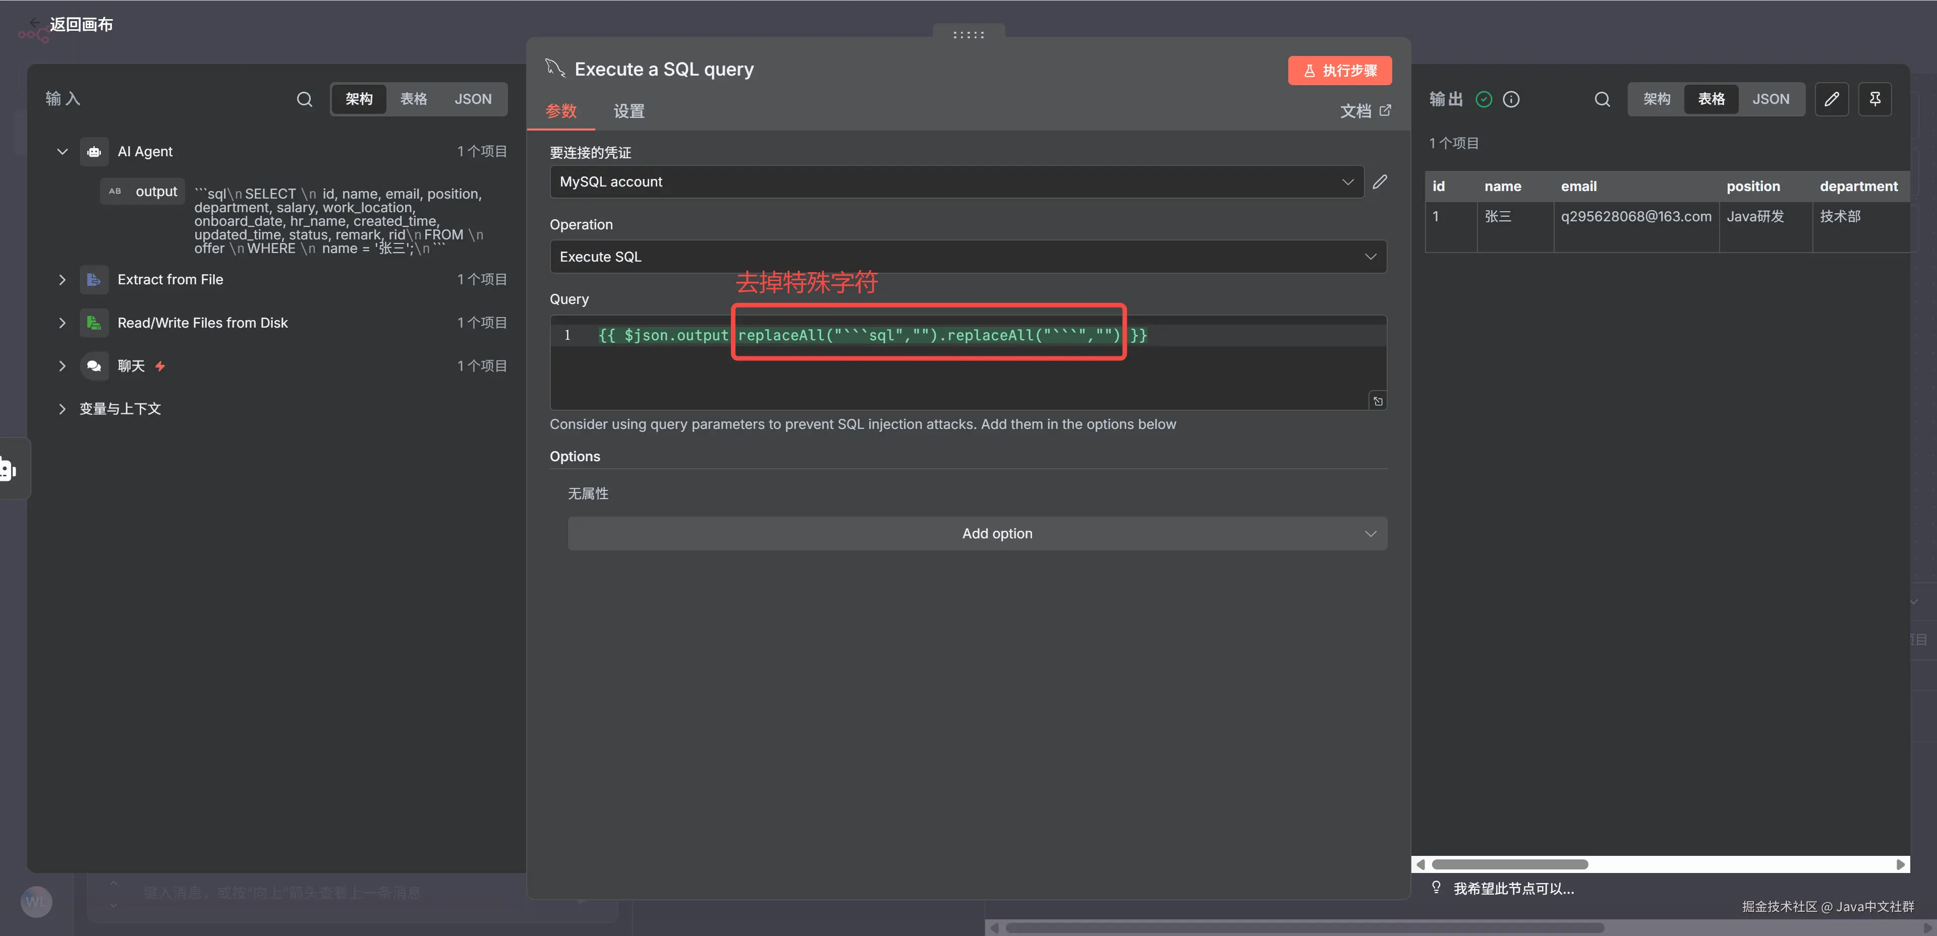Select the 参数 tab
Image resolution: width=1937 pixels, height=936 pixels.
point(561,111)
